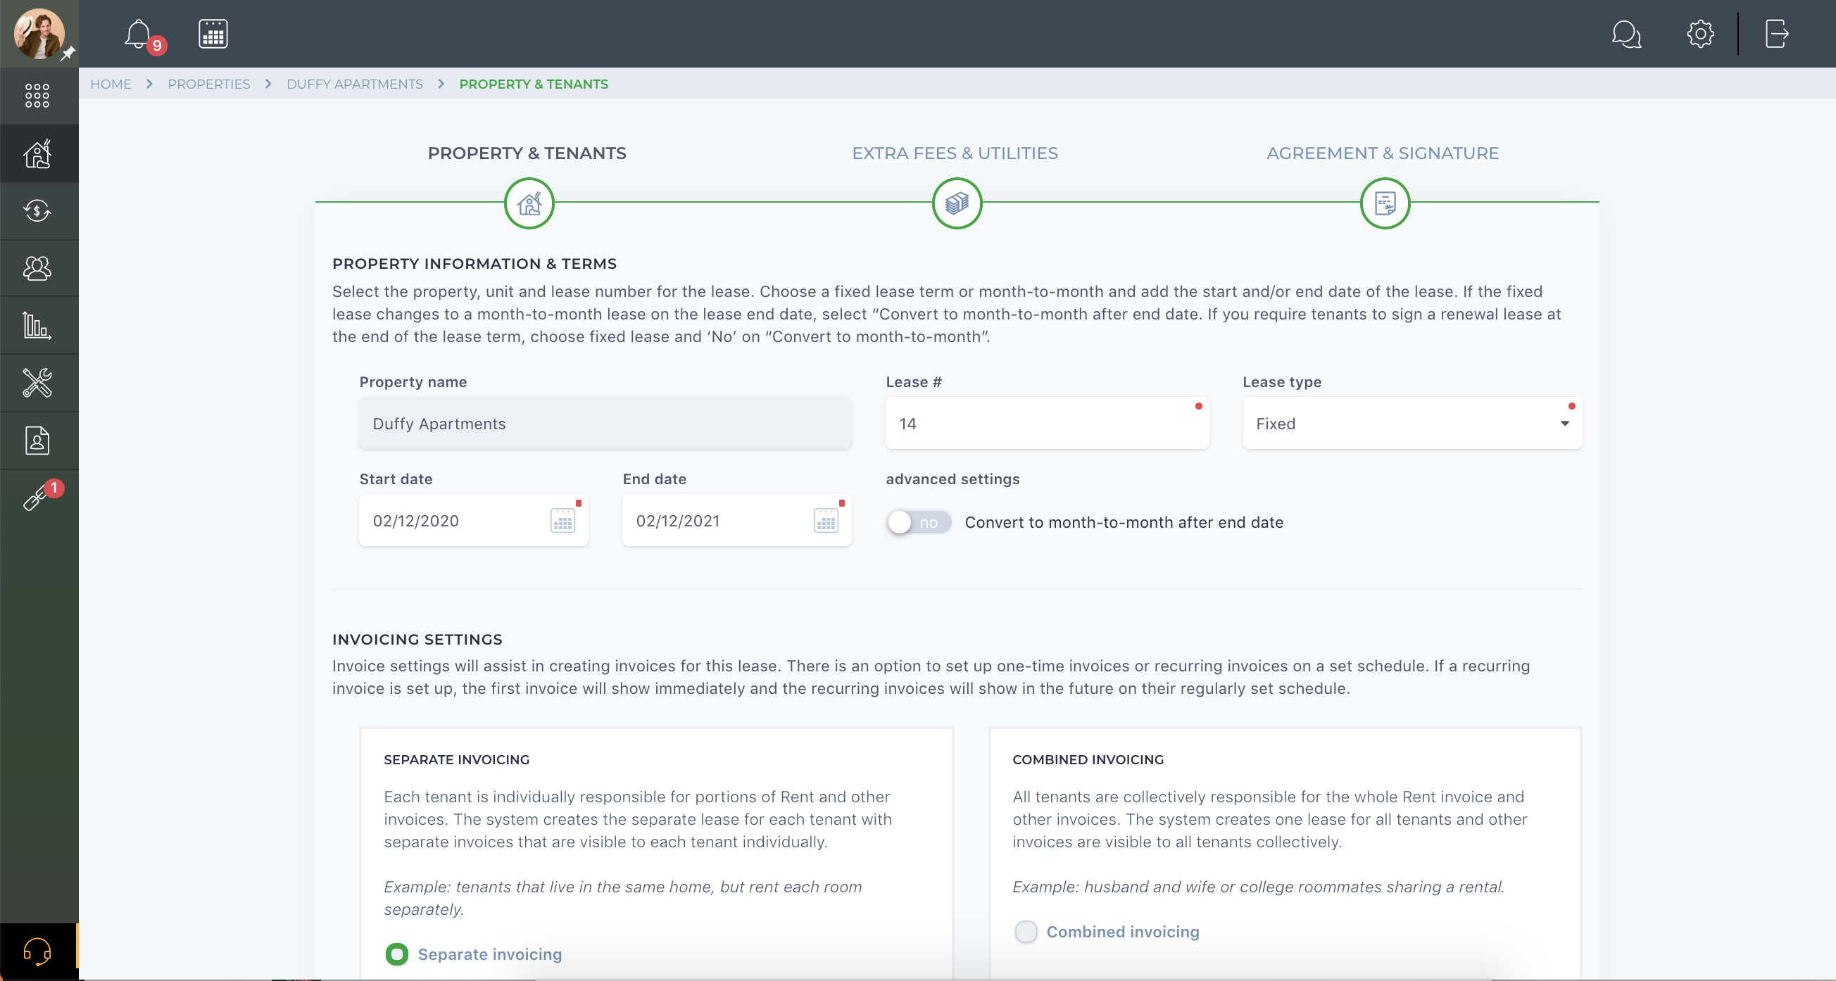Toggle Convert to month-to-month switch

coord(918,522)
